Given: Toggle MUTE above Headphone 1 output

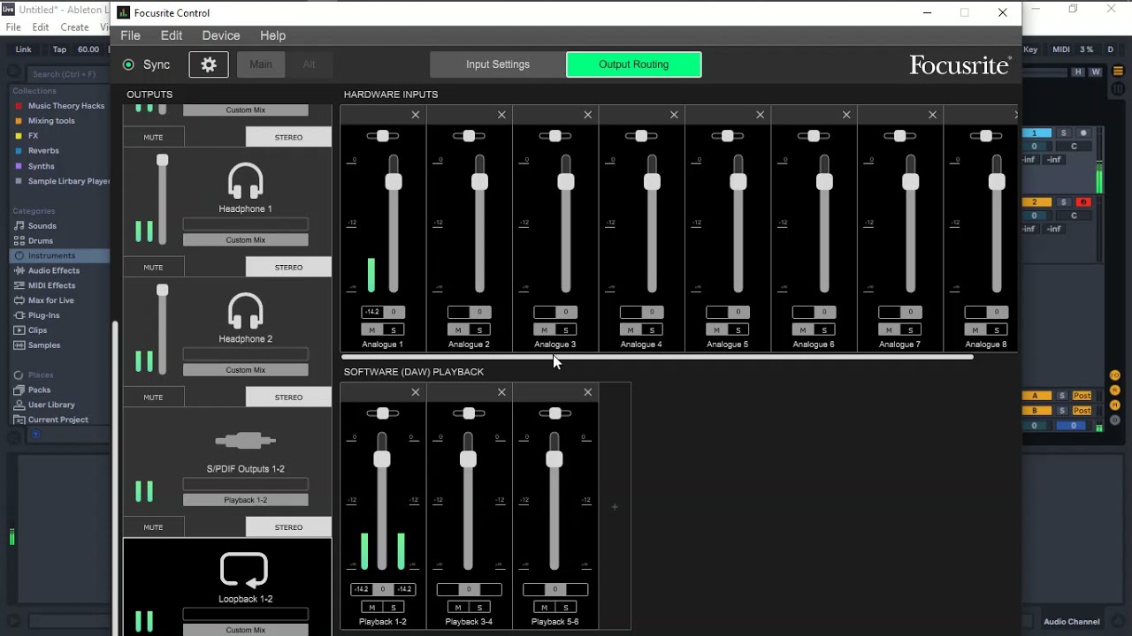Looking at the screenshot, I should point(153,137).
